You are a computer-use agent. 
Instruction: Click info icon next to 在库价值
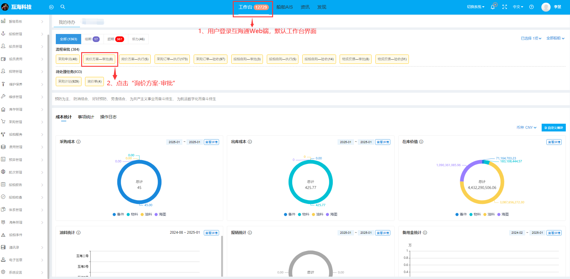(x=421, y=142)
